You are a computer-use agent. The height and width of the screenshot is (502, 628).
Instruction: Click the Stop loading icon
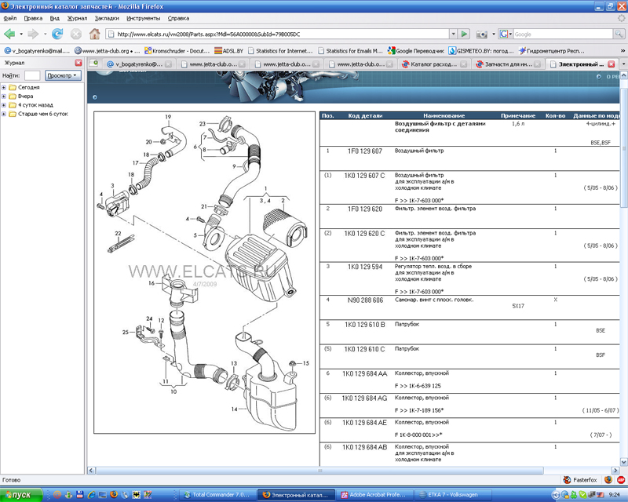click(75, 34)
